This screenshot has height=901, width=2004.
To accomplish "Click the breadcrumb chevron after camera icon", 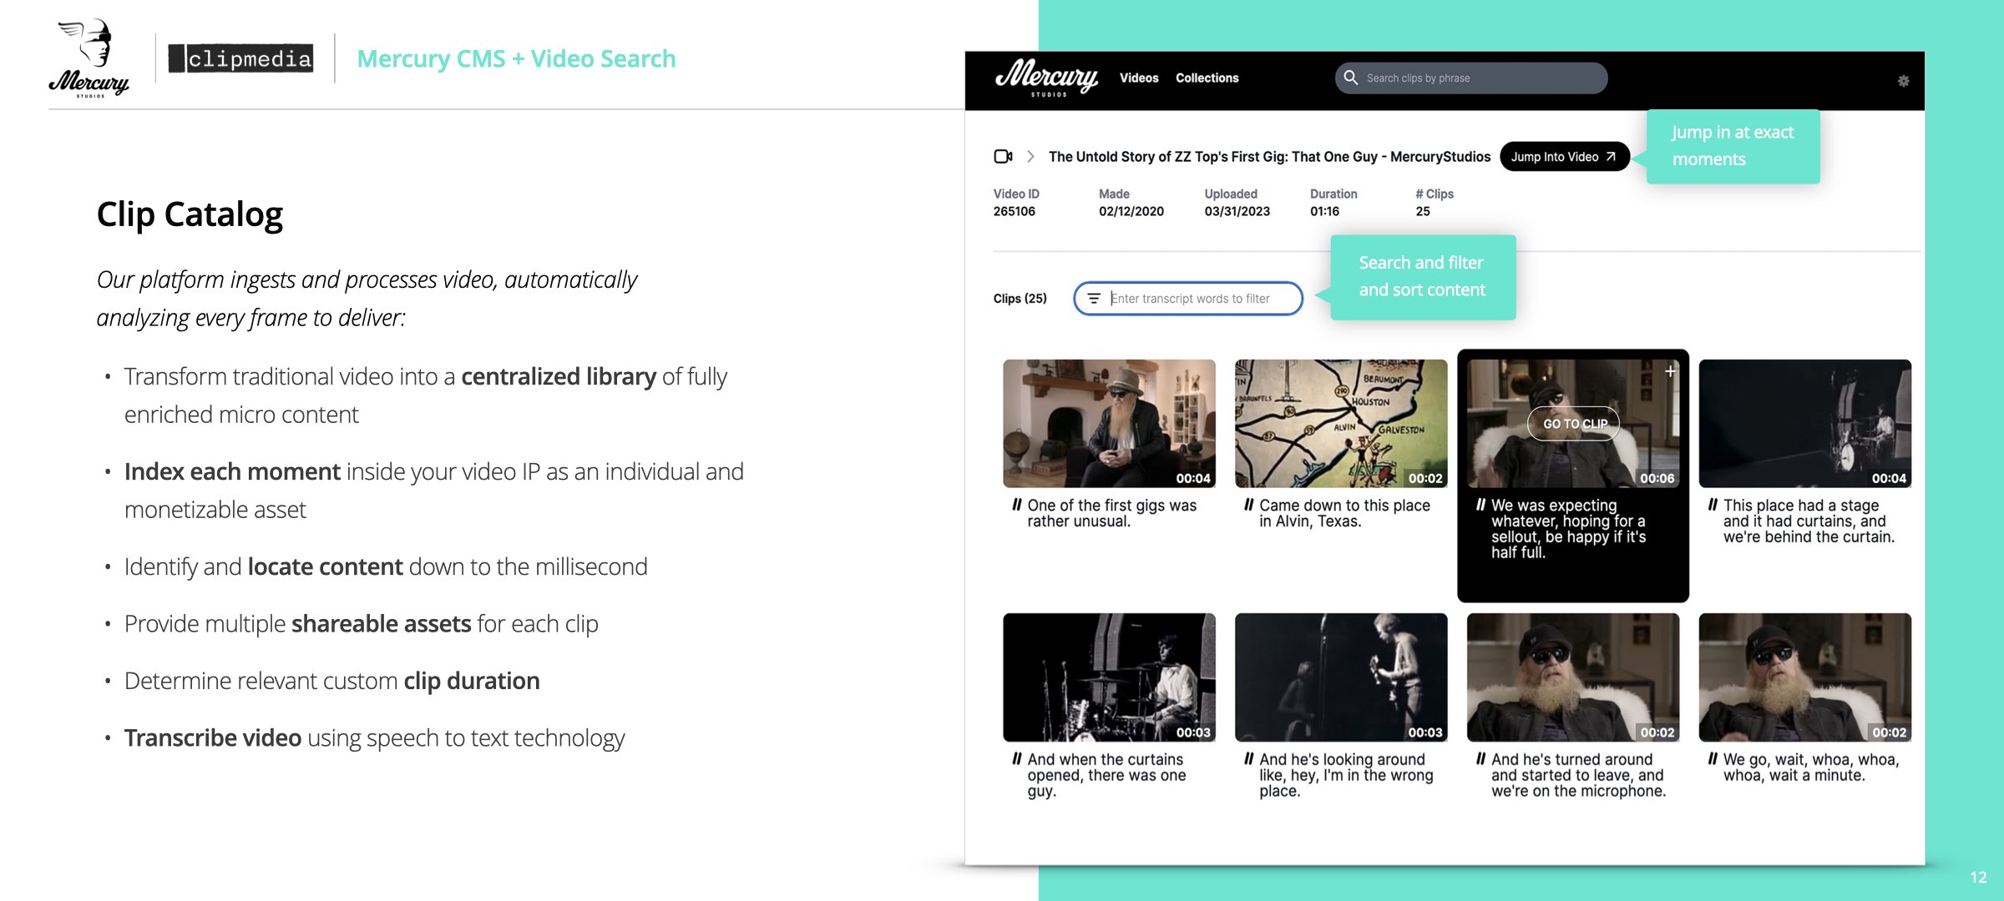I will coord(1030,156).
